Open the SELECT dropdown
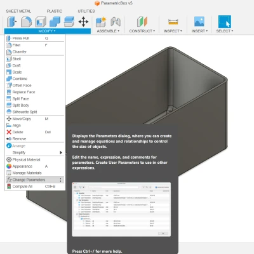This screenshot has height=254, width=254. [x=225, y=31]
